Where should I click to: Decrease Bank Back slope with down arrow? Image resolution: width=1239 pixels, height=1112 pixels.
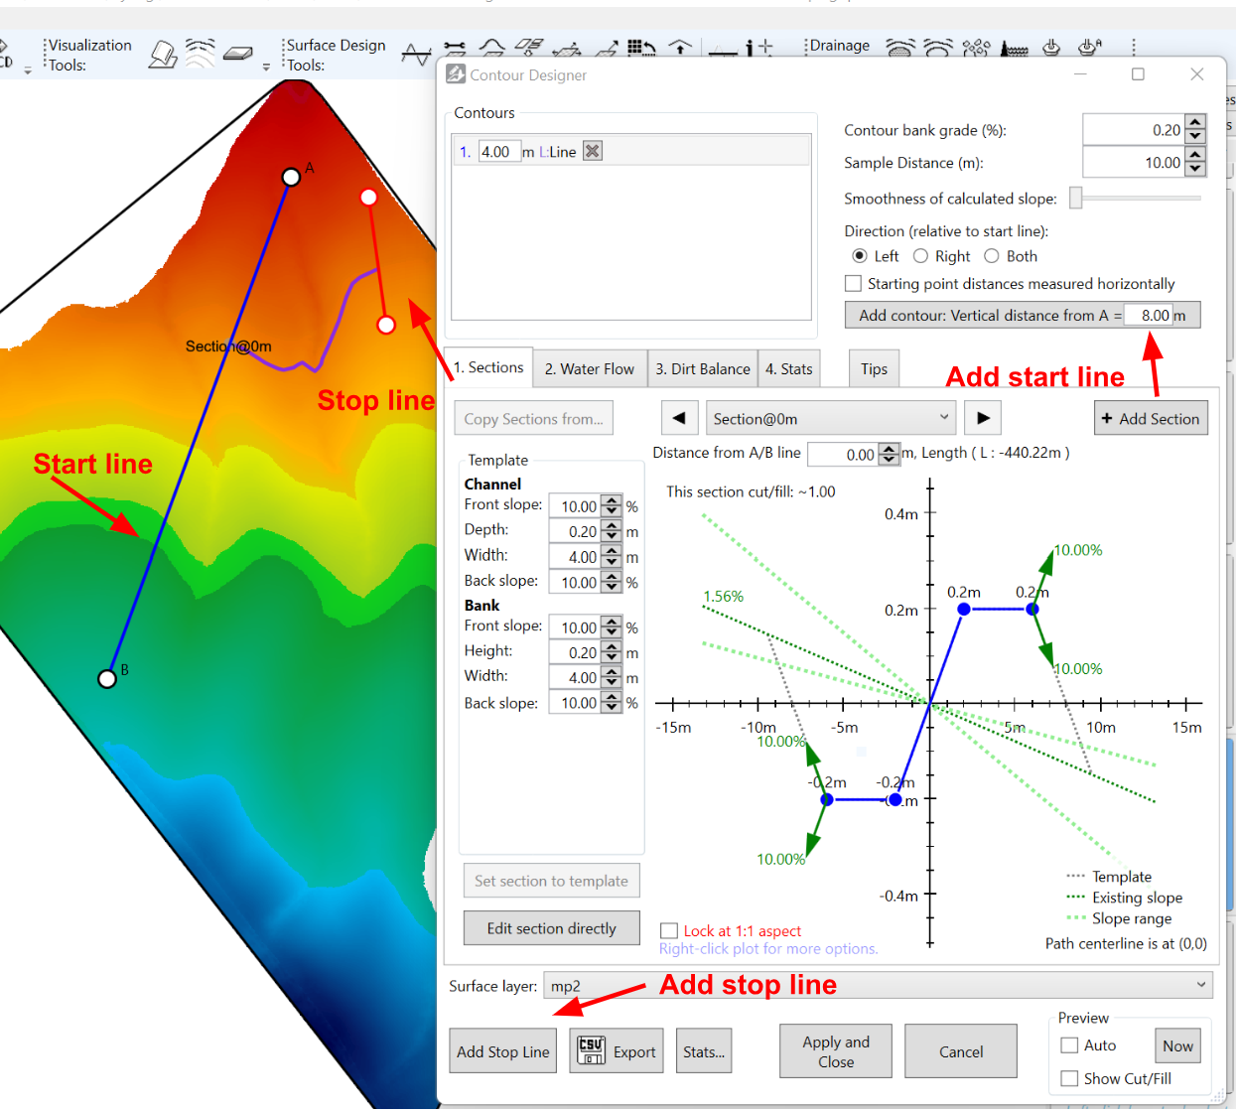(612, 709)
